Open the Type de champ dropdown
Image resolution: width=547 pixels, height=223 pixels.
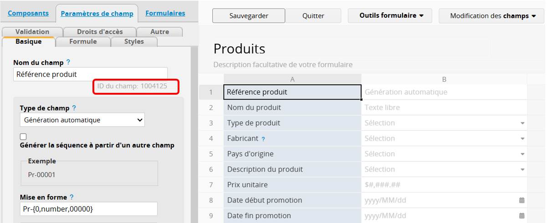[x=82, y=120]
